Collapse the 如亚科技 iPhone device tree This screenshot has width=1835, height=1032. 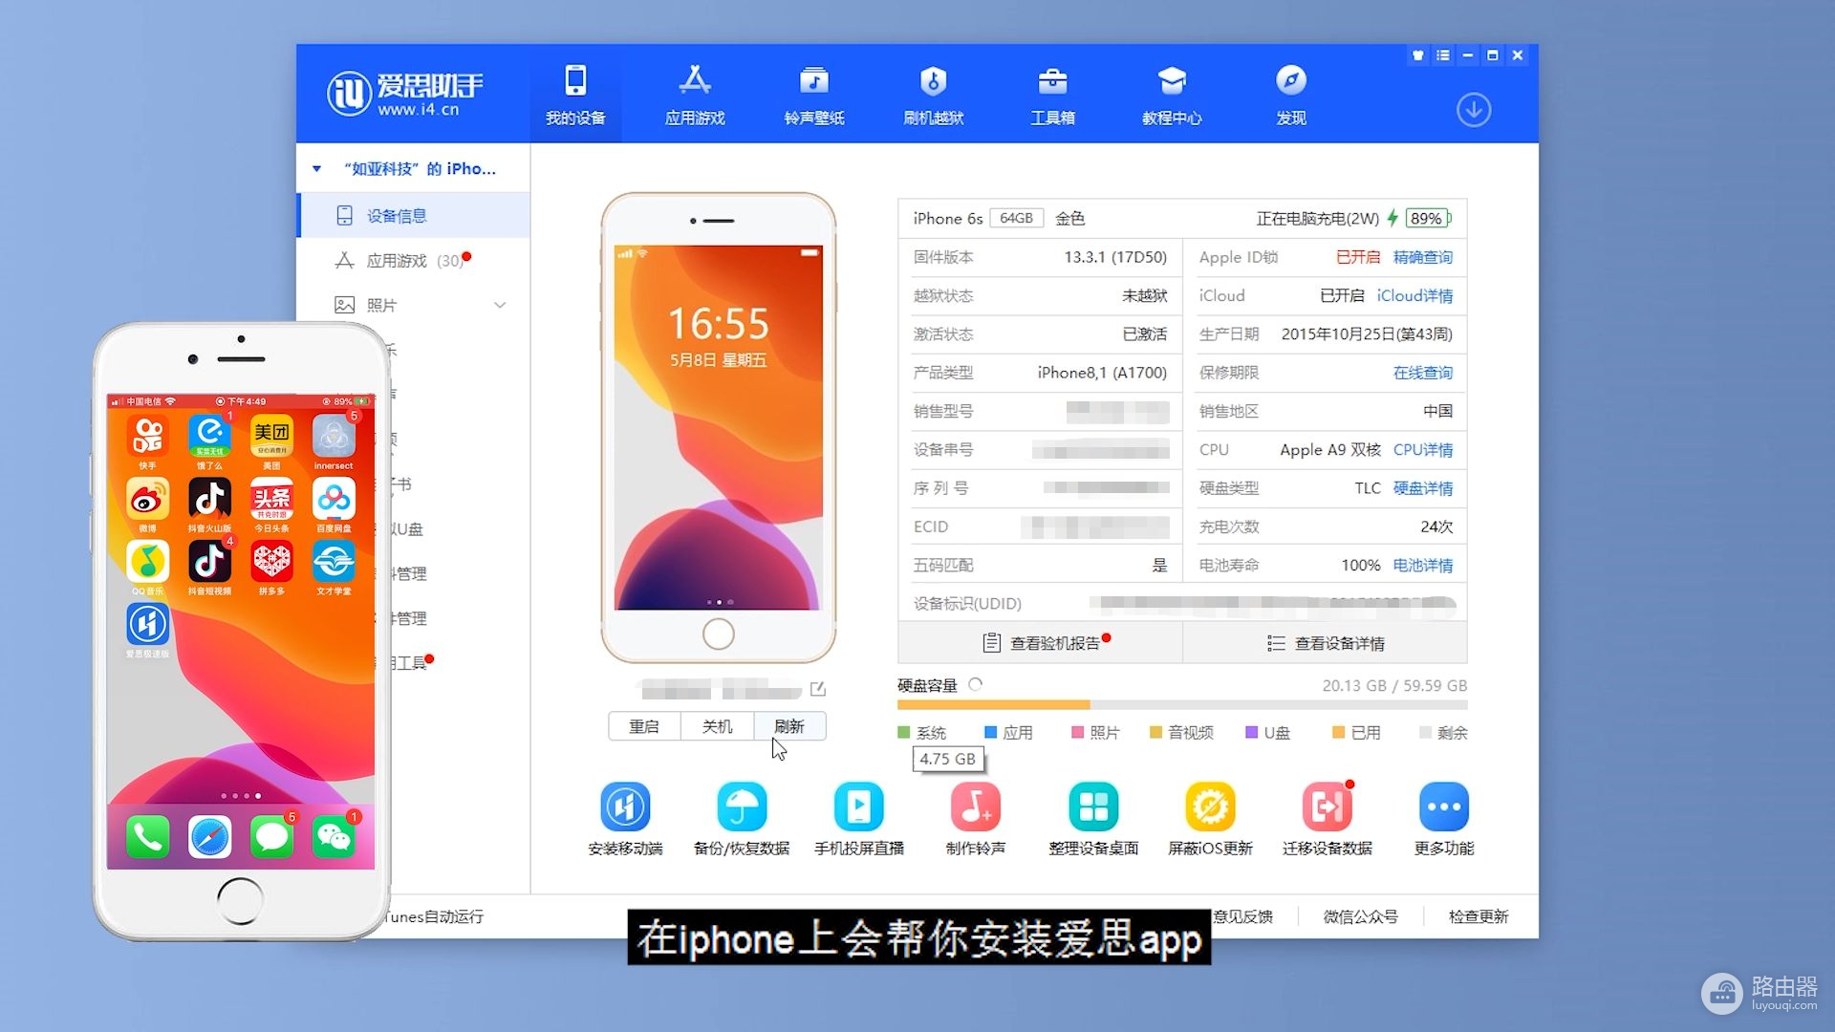point(316,169)
